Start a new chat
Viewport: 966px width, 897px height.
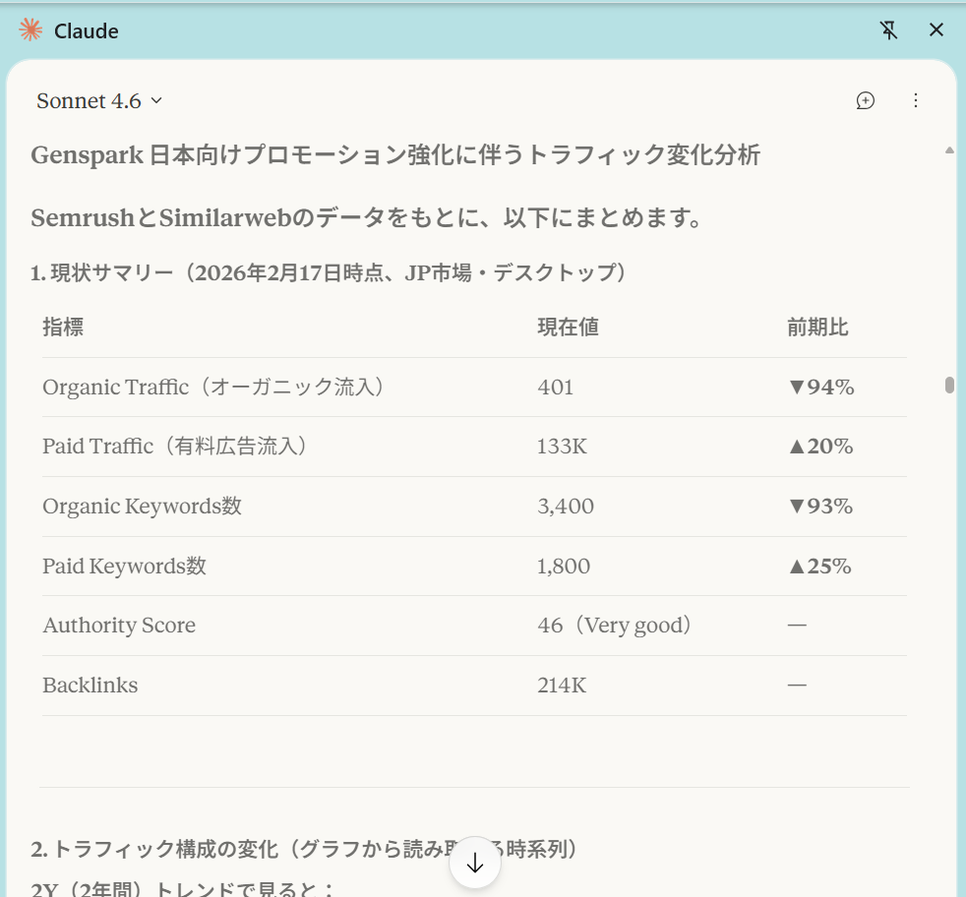coord(866,100)
